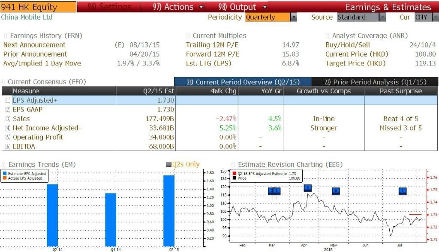Click Prior Announcement date 04/20/15
This screenshot has width=439, height=252.
[144, 54]
